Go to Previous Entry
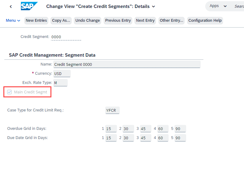The height and width of the screenshot is (173, 244). 118,21
